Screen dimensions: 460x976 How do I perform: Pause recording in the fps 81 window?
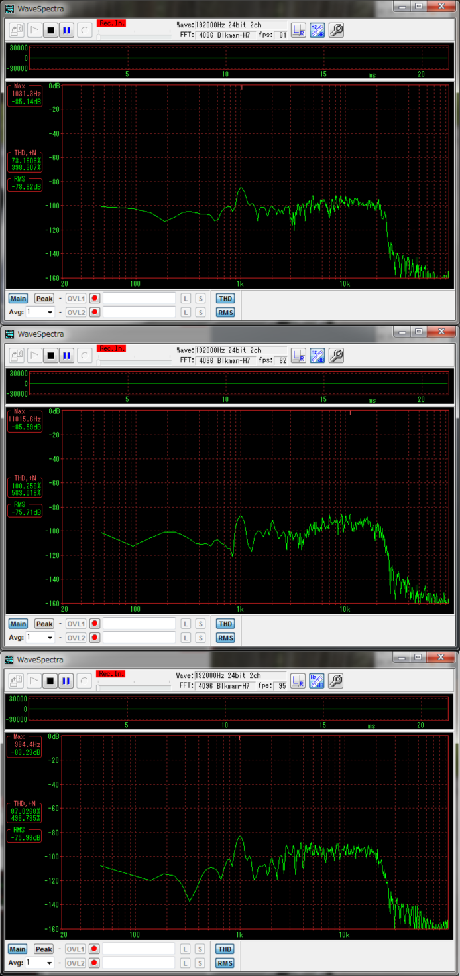[66, 31]
